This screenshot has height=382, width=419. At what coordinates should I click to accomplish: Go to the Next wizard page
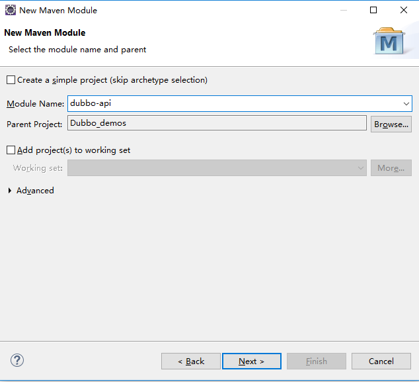[x=251, y=361]
